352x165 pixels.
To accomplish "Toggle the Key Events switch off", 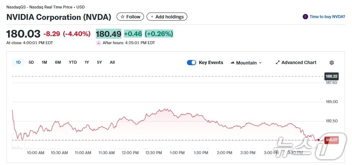I will coord(191,63).
